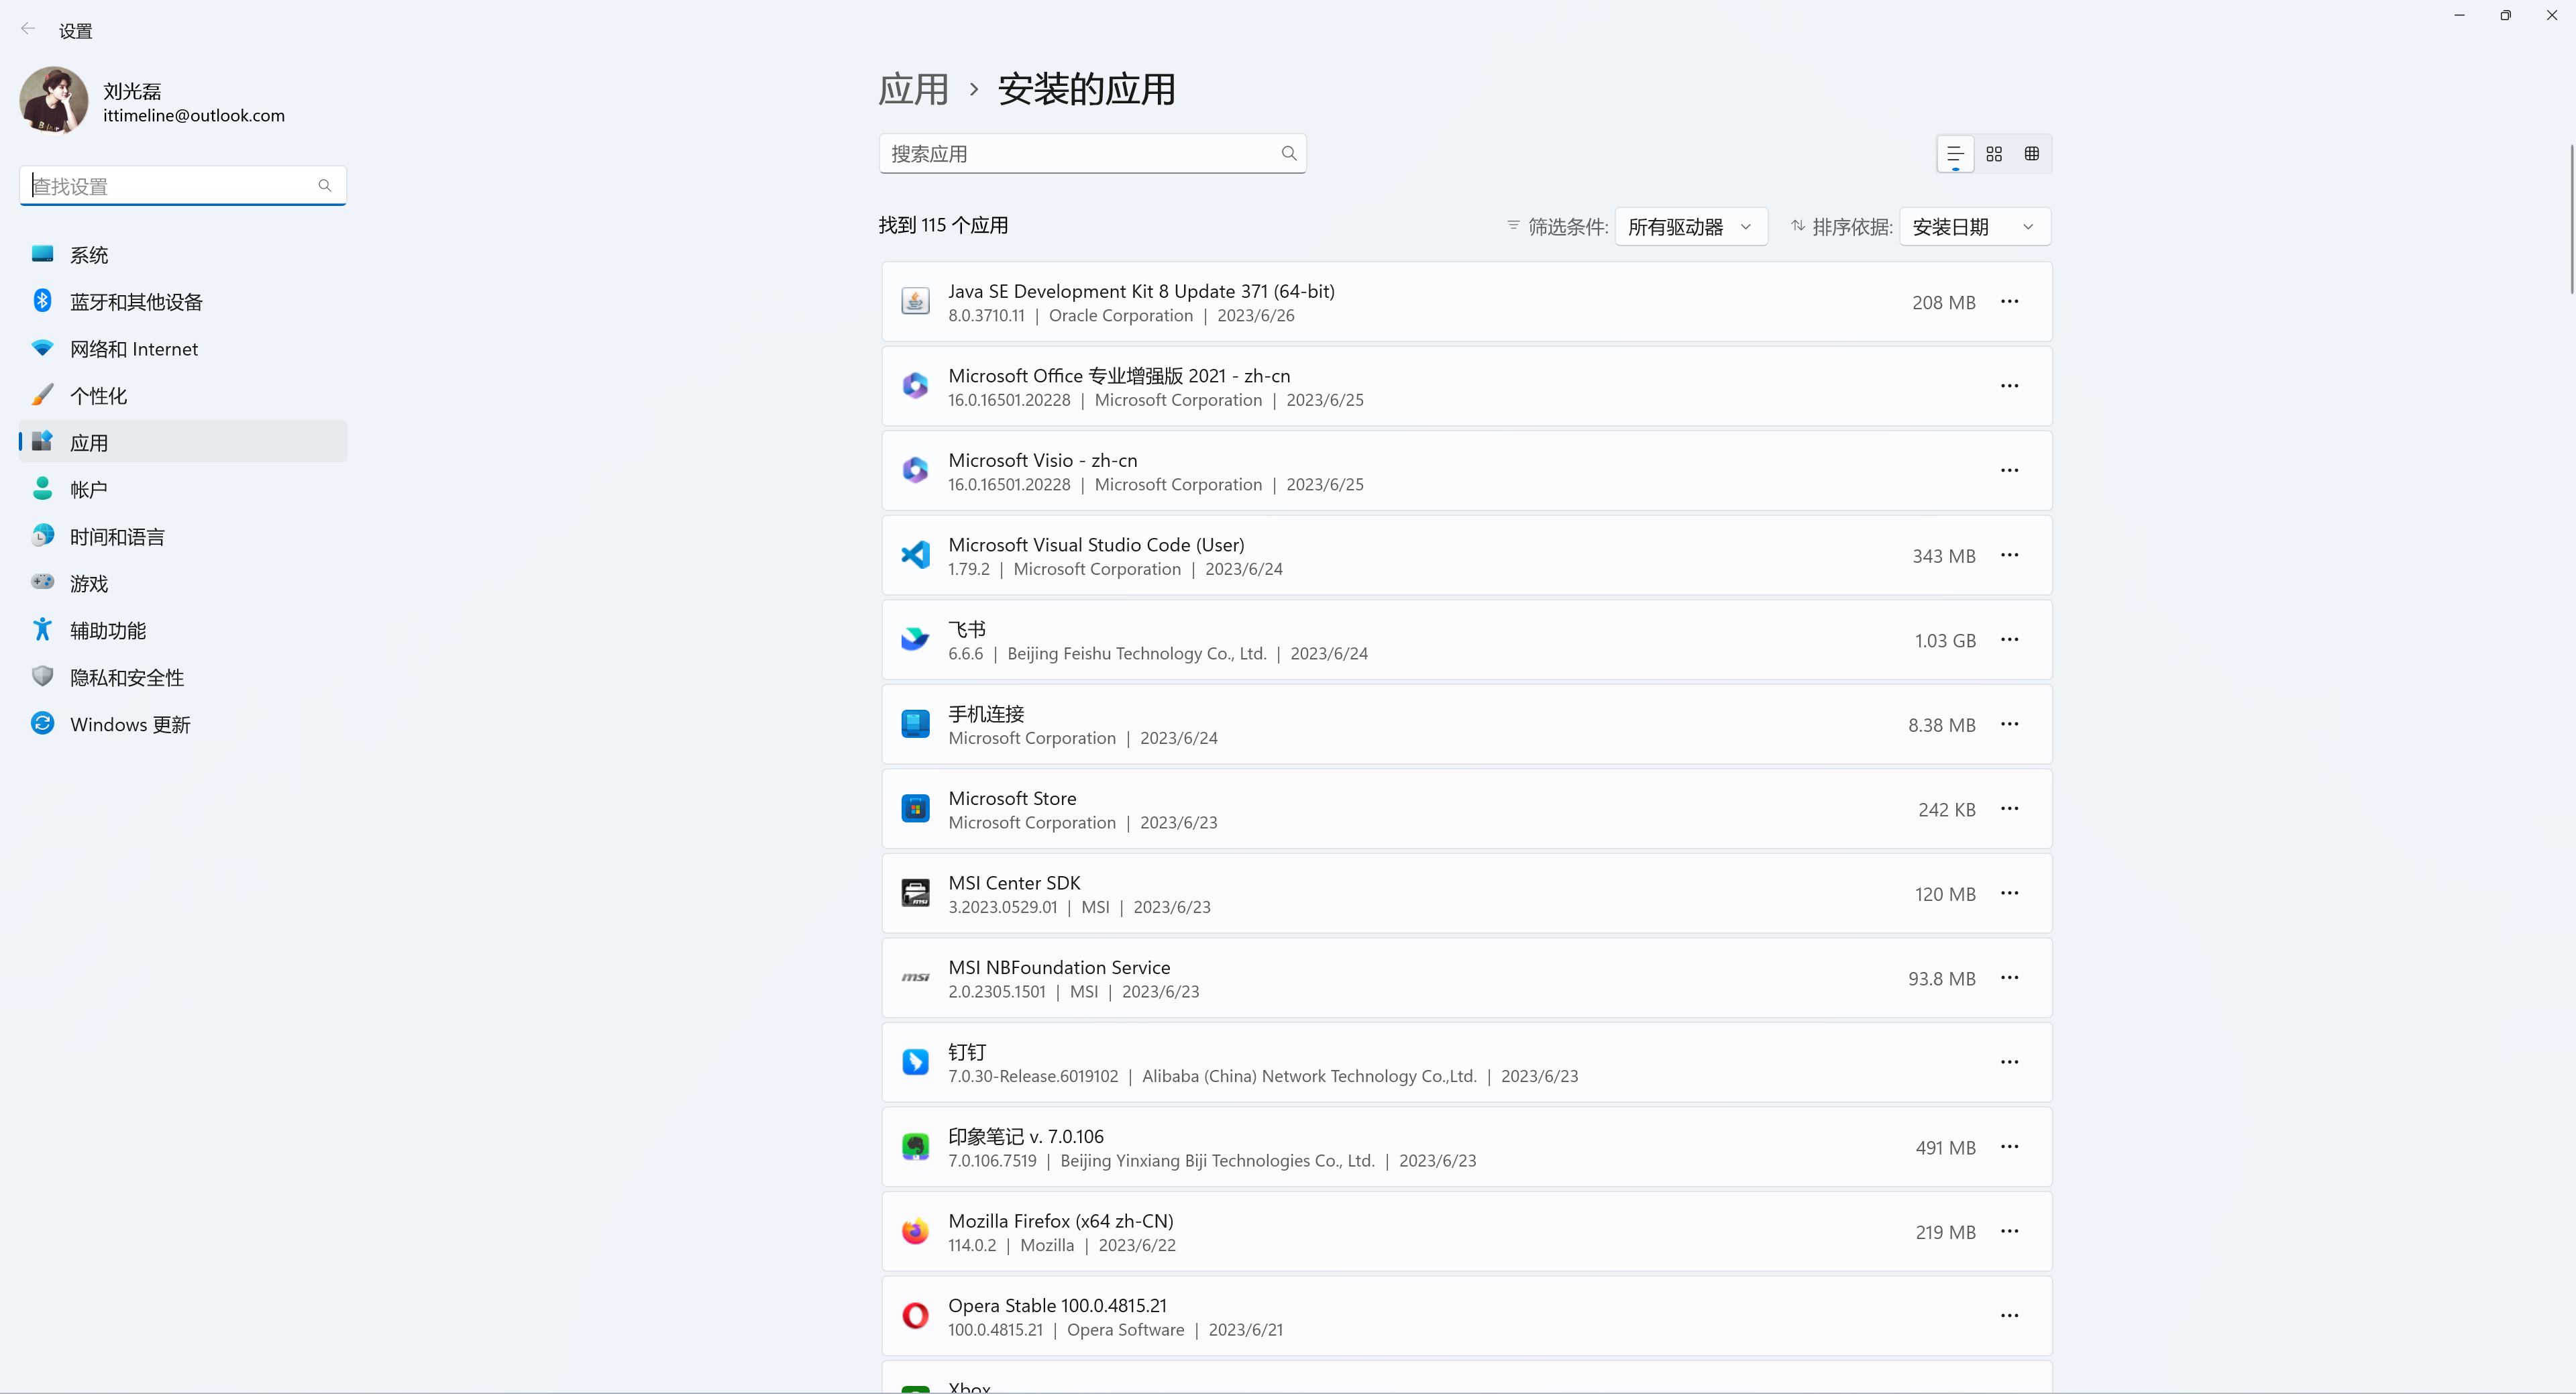Open more options for Microsoft Office 2021
2576x1394 pixels.
click(x=2010, y=386)
